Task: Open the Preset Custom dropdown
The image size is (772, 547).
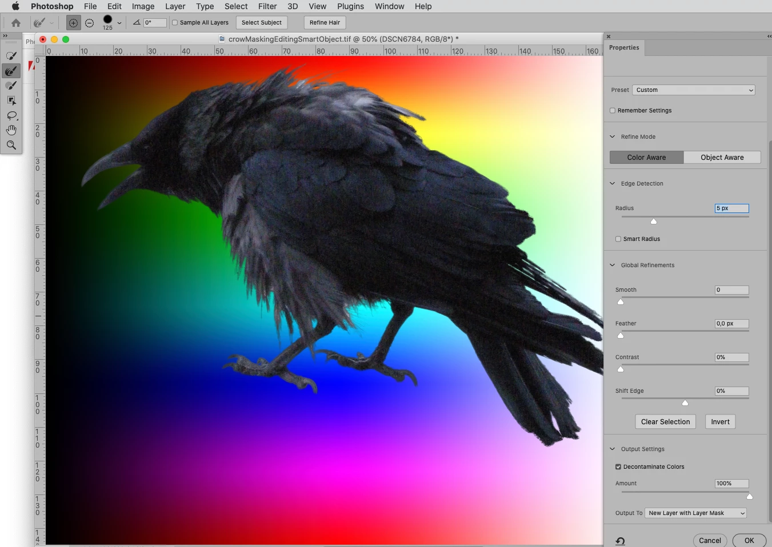Action: click(694, 90)
